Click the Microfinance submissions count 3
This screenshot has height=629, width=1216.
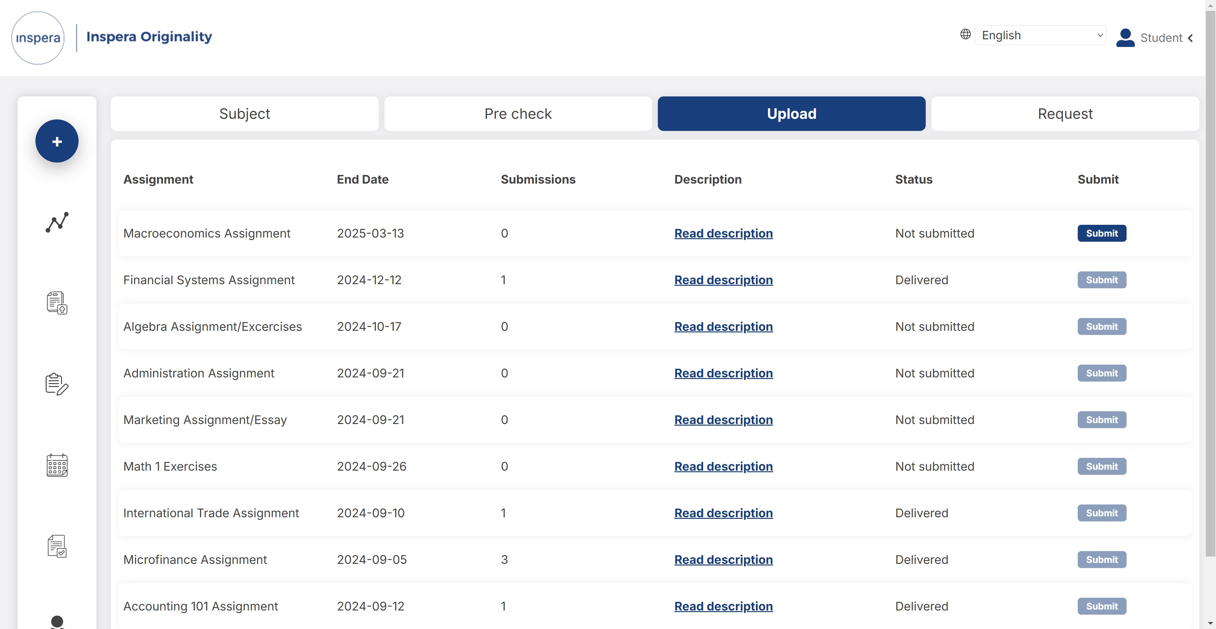(x=504, y=560)
